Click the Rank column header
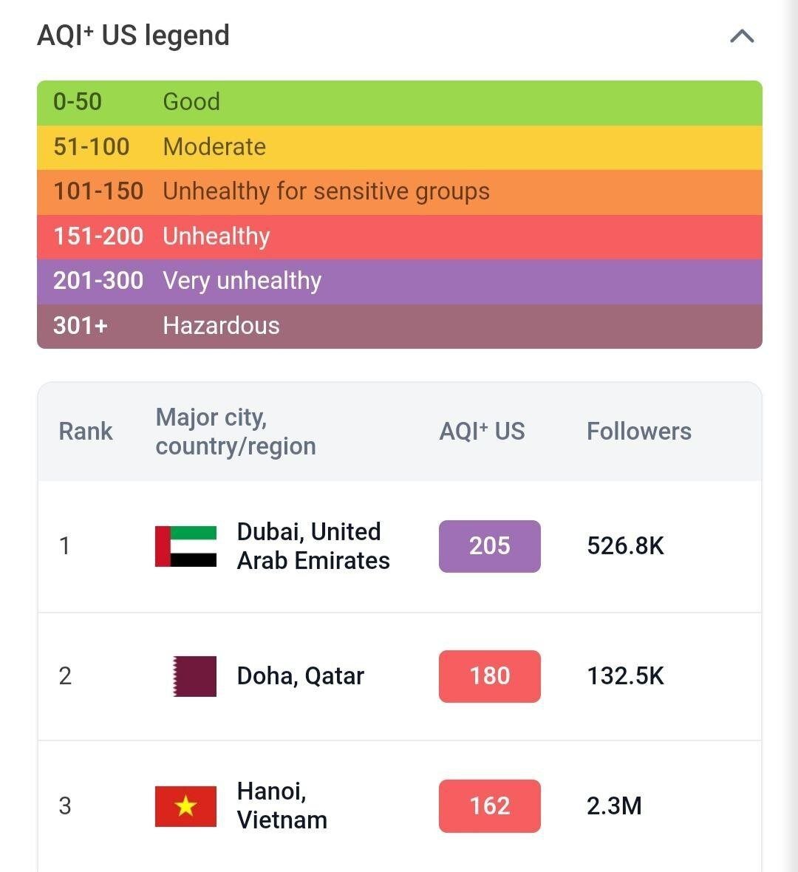The height and width of the screenshot is (872, 798). pos(86,432)
